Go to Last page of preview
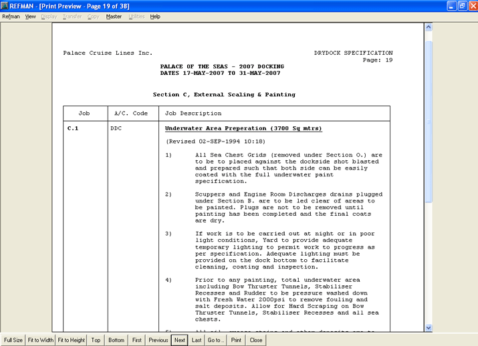 point(197,340)
